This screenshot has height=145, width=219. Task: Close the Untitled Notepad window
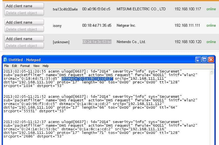(x=211, y=60)
